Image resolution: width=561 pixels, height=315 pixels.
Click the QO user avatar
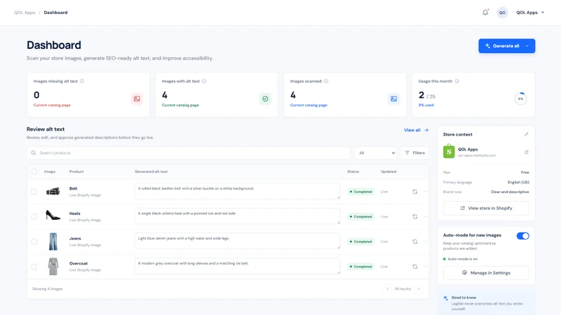click(502, 13)
